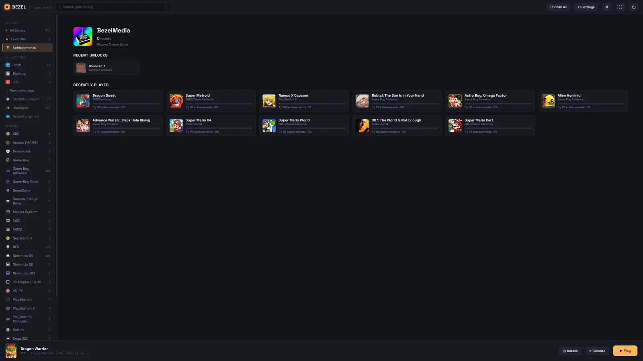Click the Unplayed sparkle icon

click(8, 107)
